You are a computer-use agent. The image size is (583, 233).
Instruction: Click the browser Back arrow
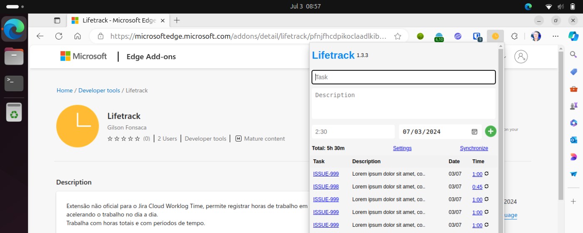pos(40,36)
